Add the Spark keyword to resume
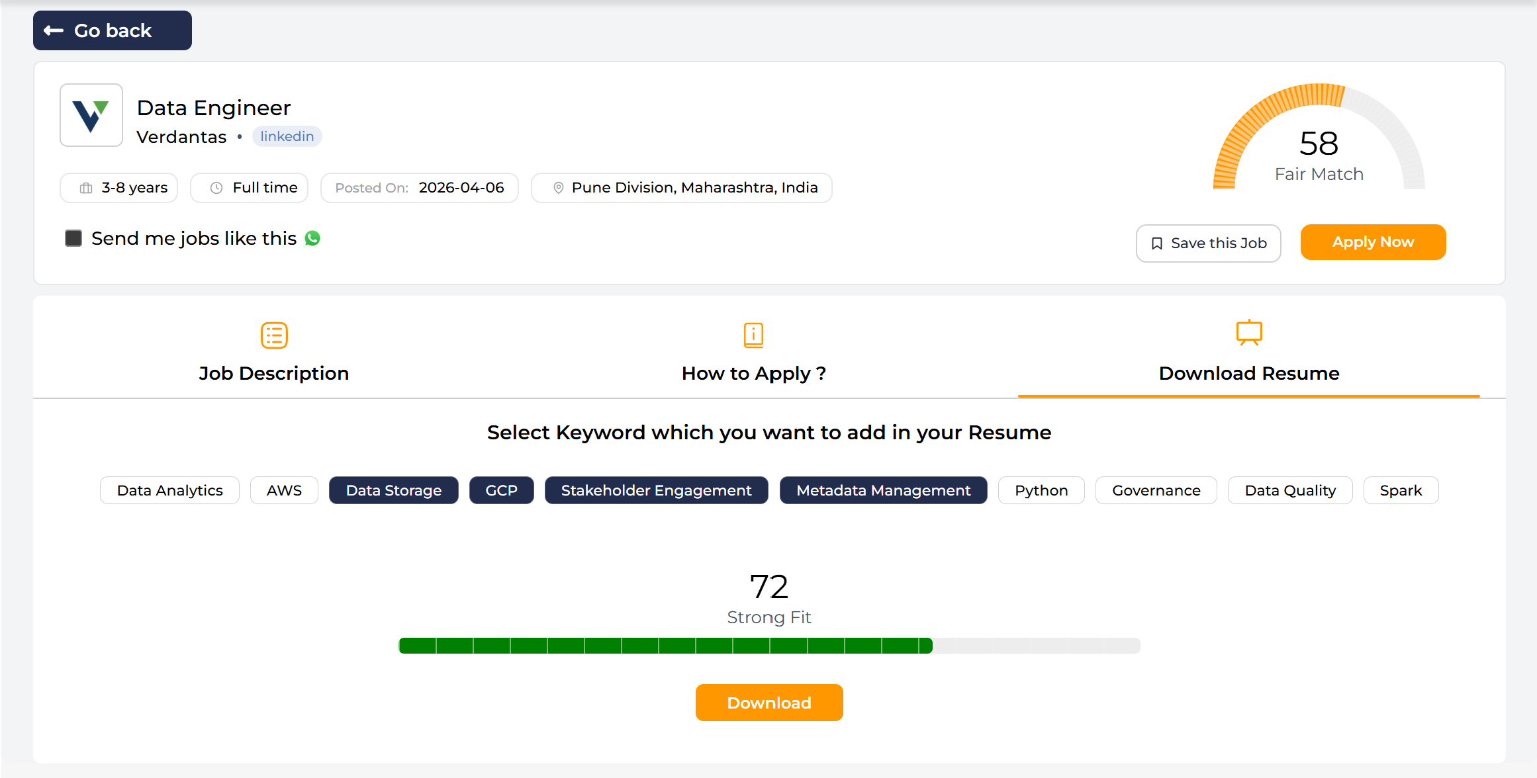The image size is (1537, 778). tap(1400, 490)
